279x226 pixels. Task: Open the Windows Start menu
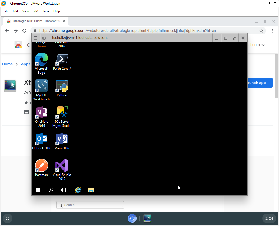[x=38, y=190]
